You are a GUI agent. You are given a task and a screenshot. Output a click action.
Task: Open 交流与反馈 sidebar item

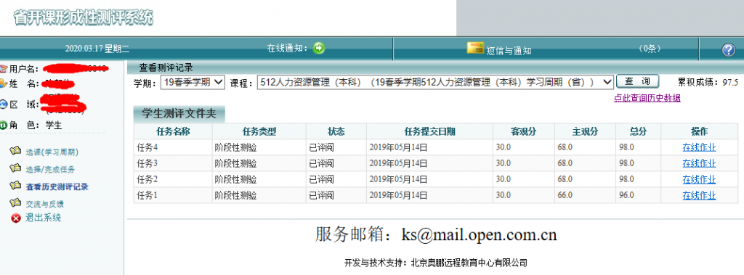click(x=44, y=205)
